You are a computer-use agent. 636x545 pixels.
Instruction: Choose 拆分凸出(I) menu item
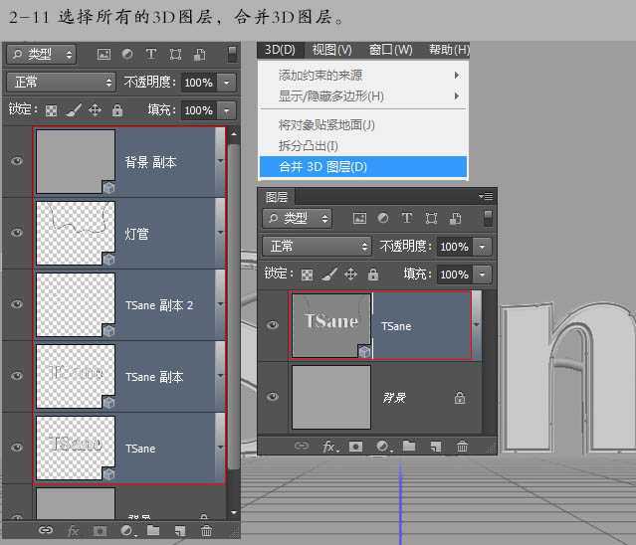(363, 146)
